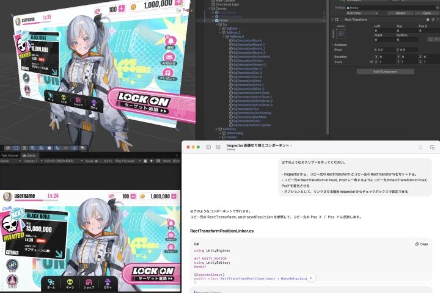Open the chat title Inspector画像切り替えコンポーネント

pos(259,145)
